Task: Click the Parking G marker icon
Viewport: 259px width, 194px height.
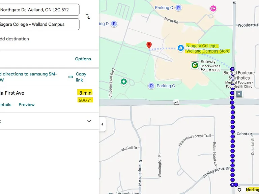Action: coord(151,86)
